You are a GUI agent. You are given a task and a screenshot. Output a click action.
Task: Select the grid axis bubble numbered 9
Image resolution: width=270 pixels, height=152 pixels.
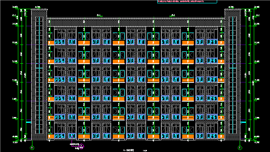tap(32, 148)
